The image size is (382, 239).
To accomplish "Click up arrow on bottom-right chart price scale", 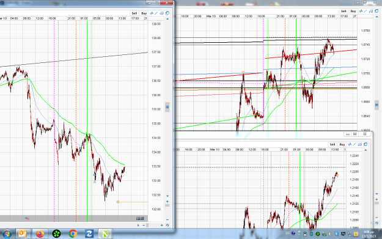I will pos(365,150).
